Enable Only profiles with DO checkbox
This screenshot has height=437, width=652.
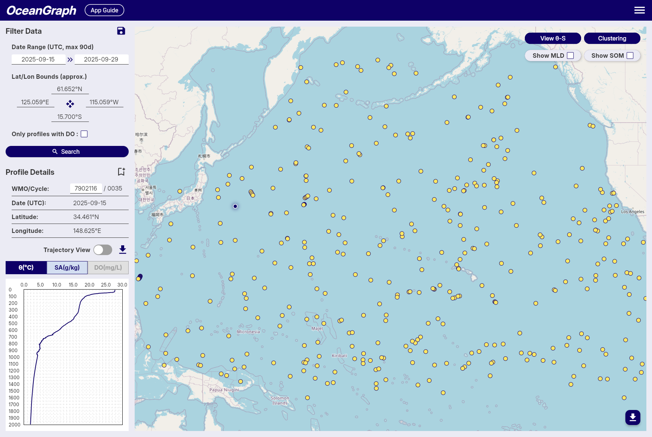point(84,134)
